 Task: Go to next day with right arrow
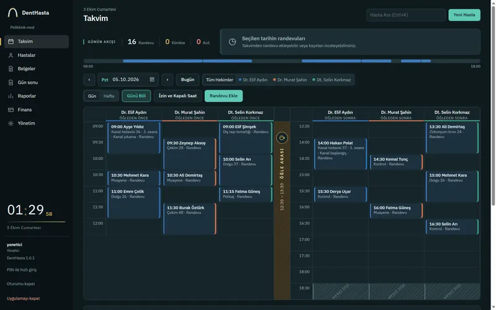[167, 80]
